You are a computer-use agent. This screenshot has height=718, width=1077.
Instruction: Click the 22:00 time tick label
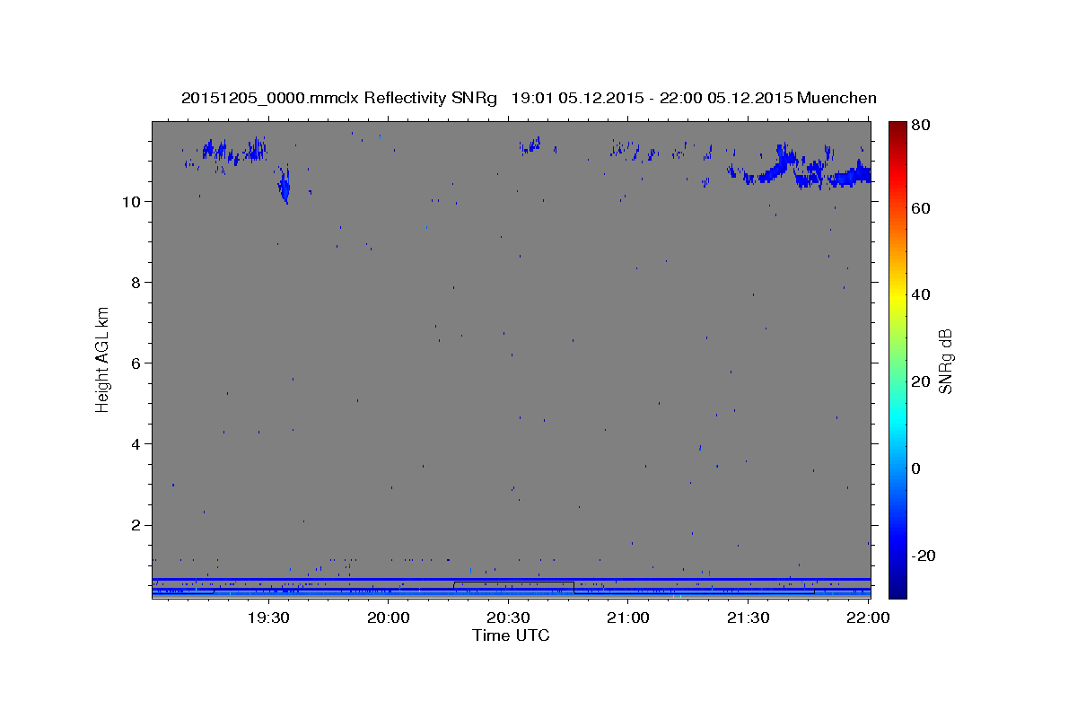coord(867,618)
